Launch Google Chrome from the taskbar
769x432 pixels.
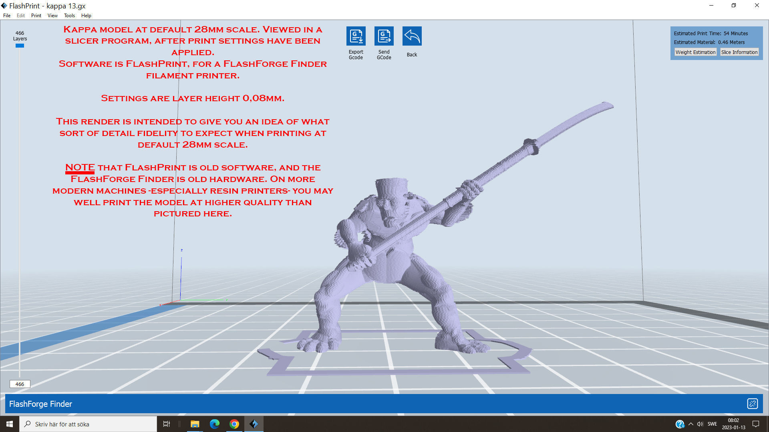pyautogui.click(x=234, y=424)
